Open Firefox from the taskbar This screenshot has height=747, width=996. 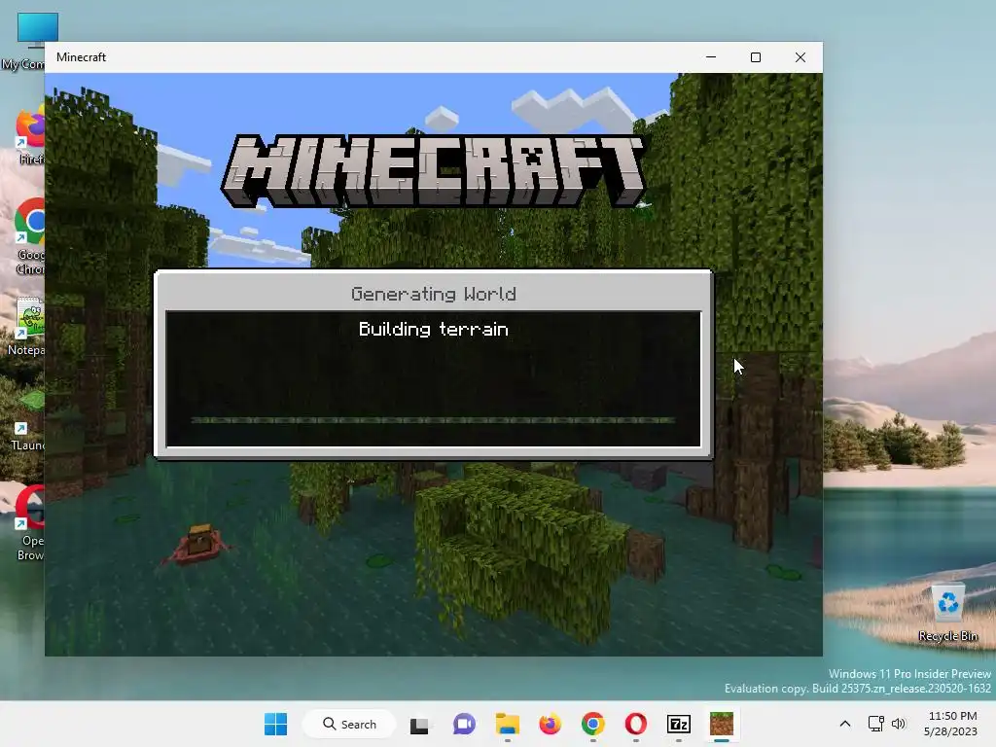point(551,724)
